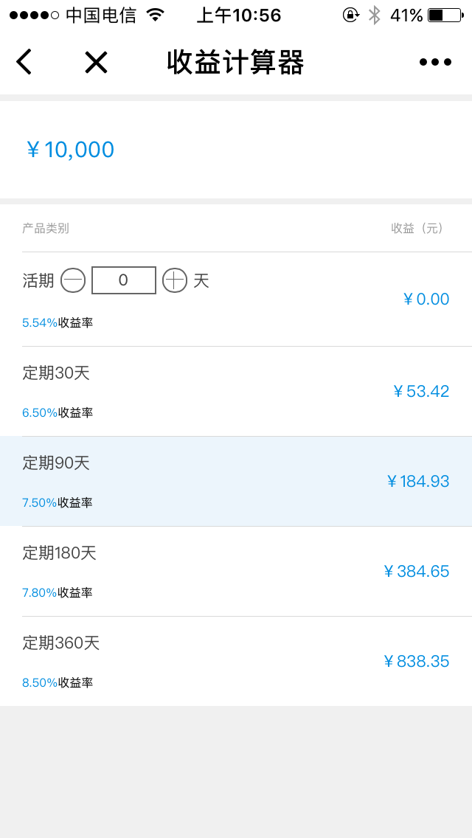Viewport: 472px width, 838px height.
Task: Tap the back arrow icon
Action: [24, 62]
